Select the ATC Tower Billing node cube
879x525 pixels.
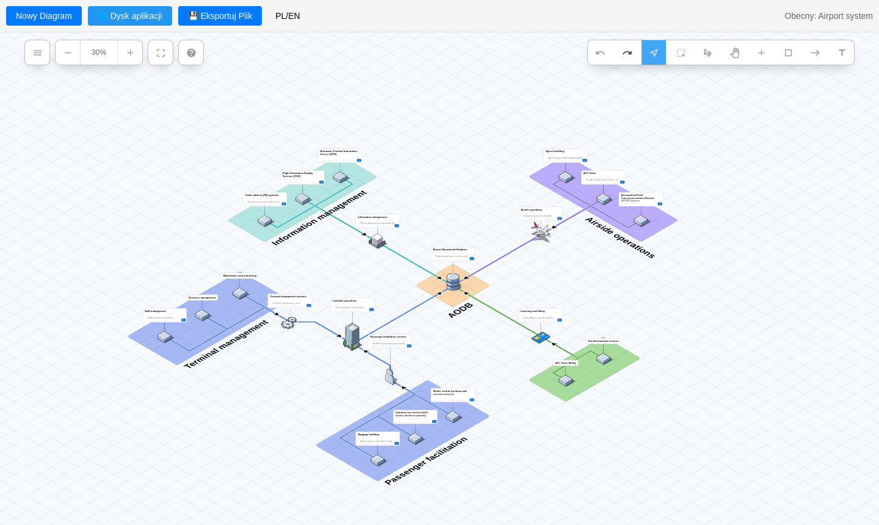pyautogui.click(x=566, y=380)
